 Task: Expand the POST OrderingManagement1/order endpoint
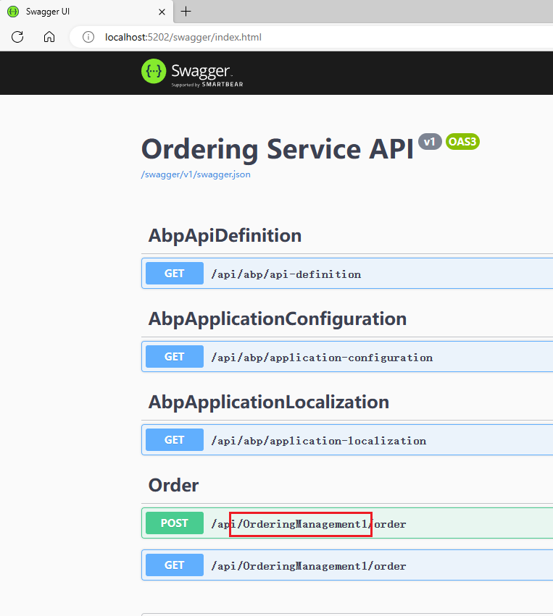click(x=347, y=523)
